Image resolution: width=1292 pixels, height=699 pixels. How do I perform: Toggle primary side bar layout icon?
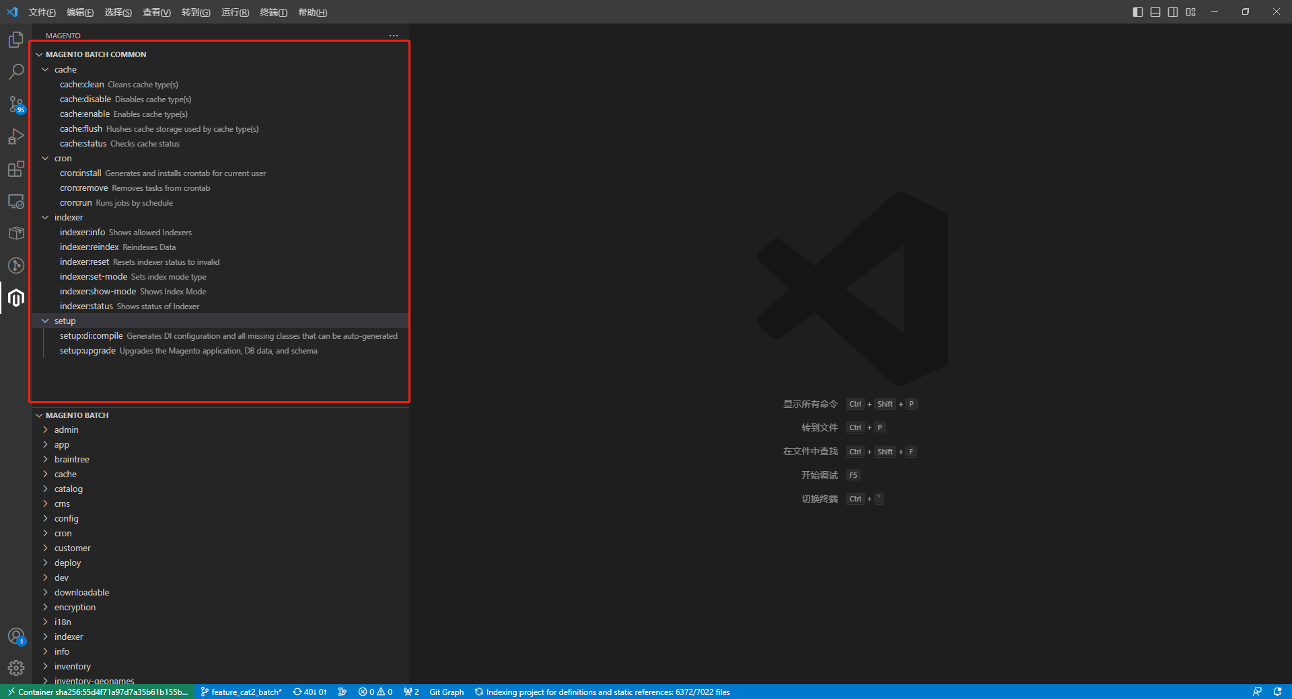[x=1138, y=12]
